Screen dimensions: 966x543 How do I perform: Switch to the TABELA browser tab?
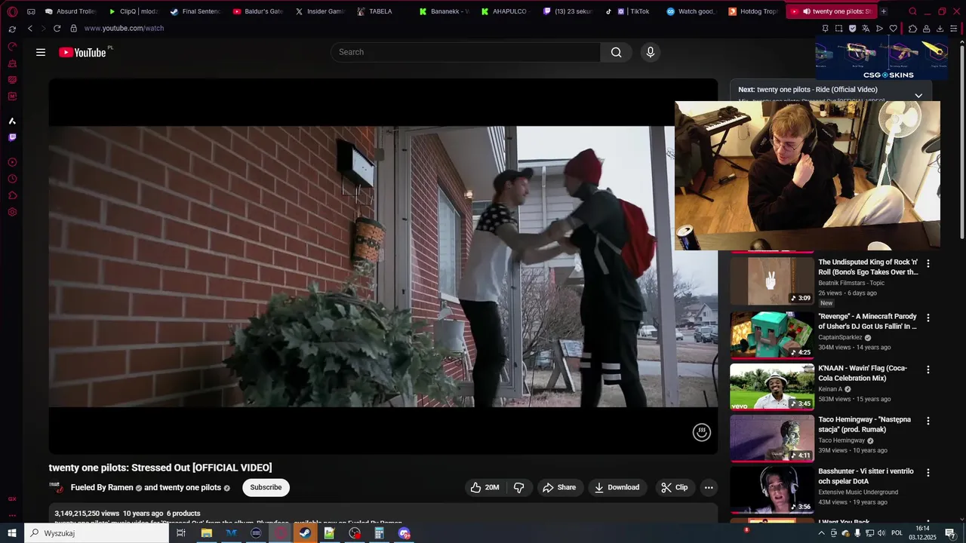381,11
